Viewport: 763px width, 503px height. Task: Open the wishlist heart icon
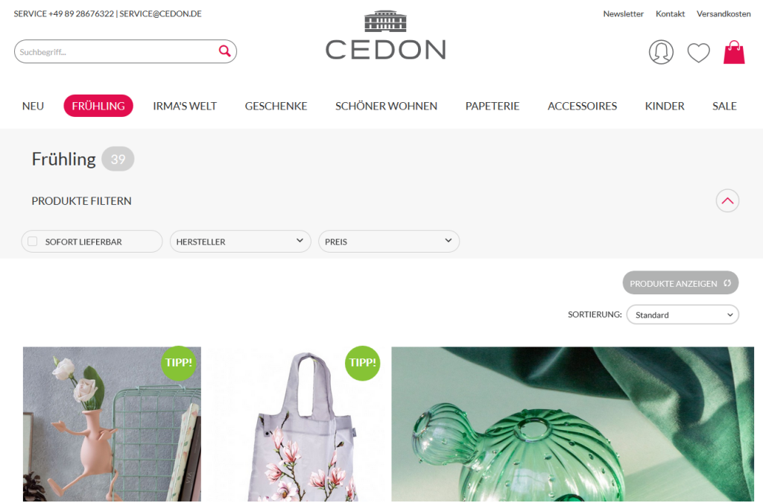coord(698,53)
